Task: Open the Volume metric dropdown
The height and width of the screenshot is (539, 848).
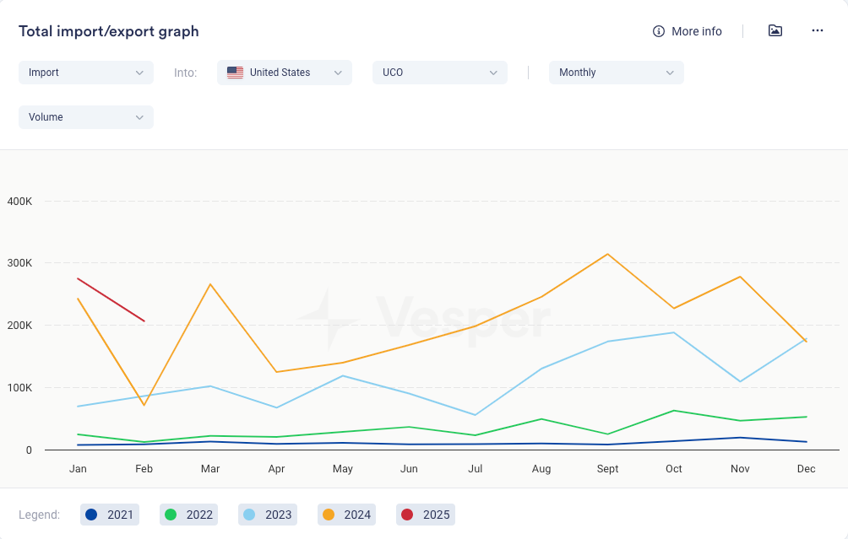Action: (x=86, y=117)
